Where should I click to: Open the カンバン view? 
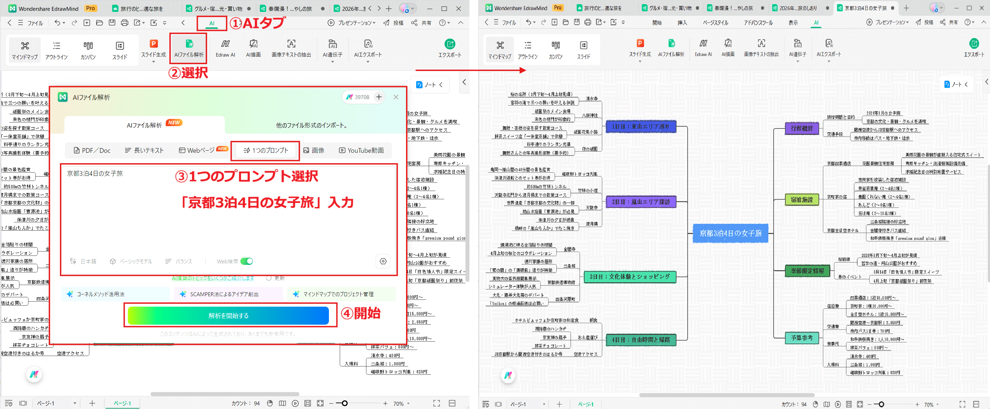tap(88, 49)
